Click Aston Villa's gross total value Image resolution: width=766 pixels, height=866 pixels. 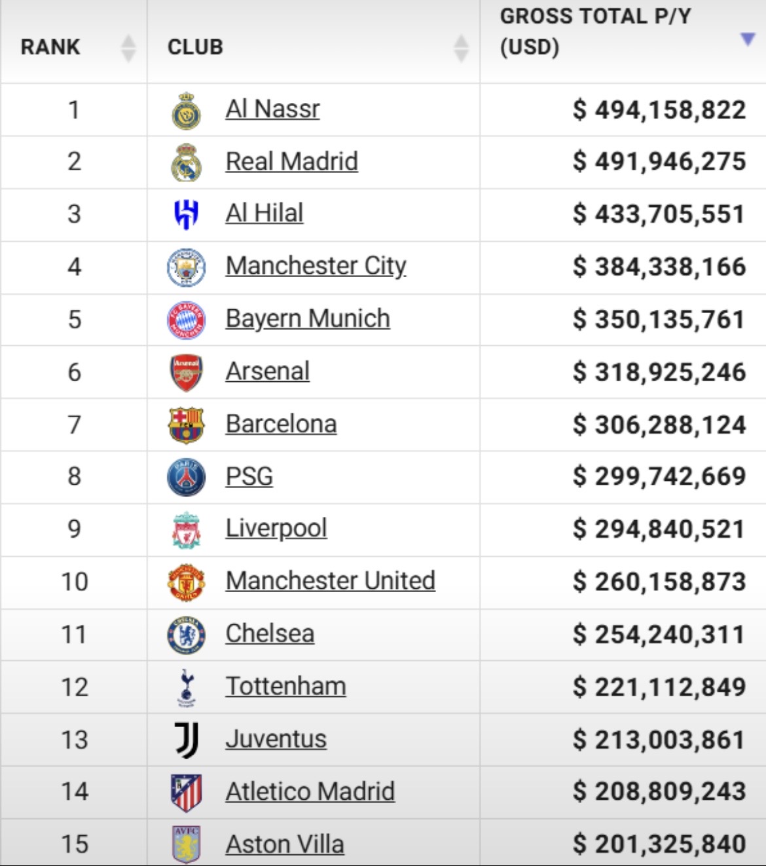point(659,844)
